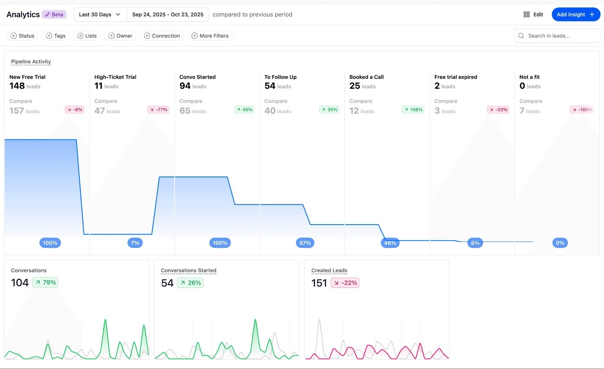Click the compared to previous period text
This screenshot has height=369, width=604.
point(252,15)
